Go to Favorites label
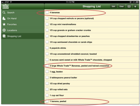 (x=12, y=24)
